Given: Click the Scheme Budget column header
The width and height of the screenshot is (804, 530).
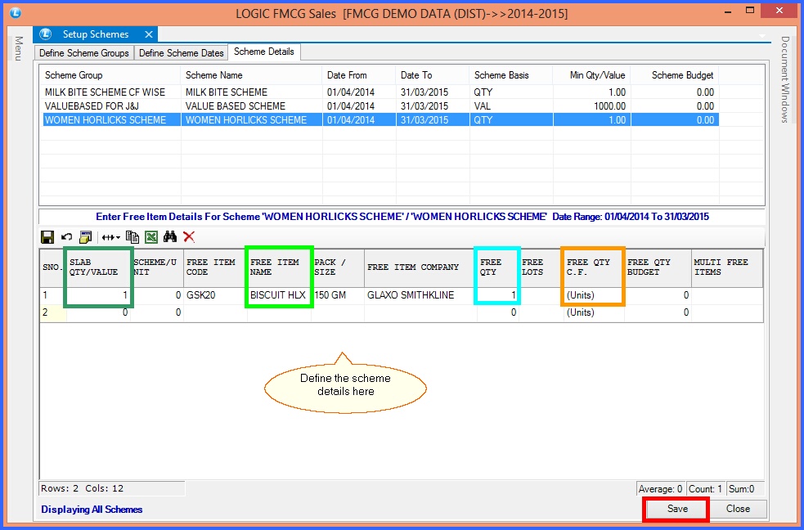Looking at the screenshot, I should (675, 75).
